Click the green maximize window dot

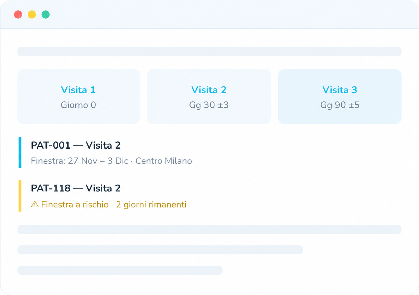(x=46, y=14)
